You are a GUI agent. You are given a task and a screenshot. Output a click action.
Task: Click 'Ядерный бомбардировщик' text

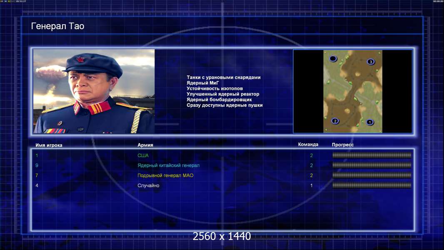pos(219,100)
